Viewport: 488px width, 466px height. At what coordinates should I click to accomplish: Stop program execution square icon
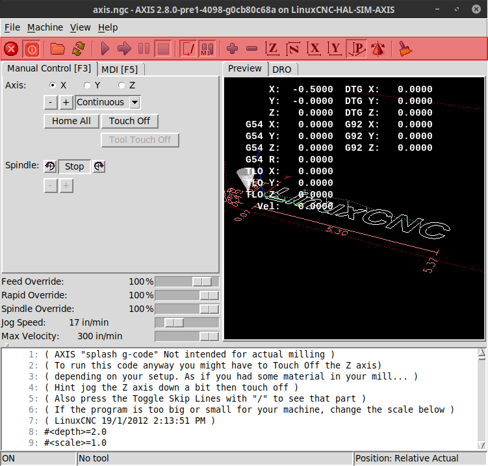(163, 49)
